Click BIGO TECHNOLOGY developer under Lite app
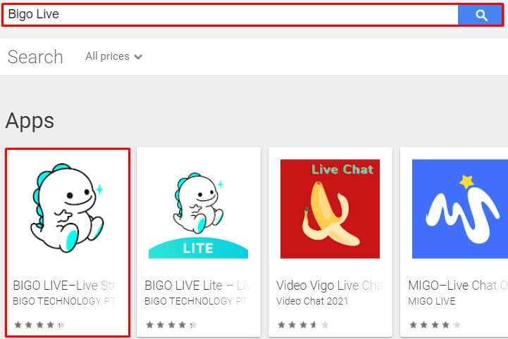 point(196,301)
